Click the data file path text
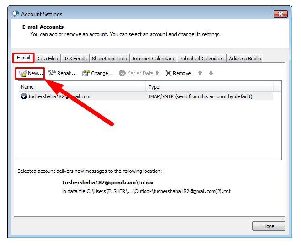Screen dimensions: 301x246 (x=146, y=191)
